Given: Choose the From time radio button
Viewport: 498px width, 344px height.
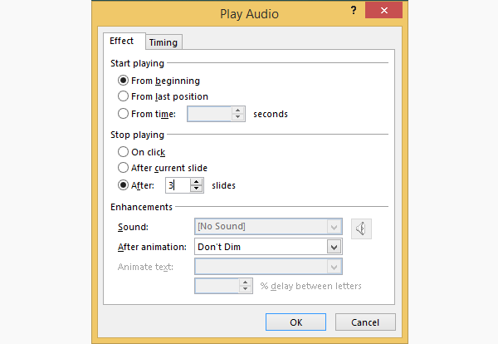Looking at the screenshot, I should 124,114.
